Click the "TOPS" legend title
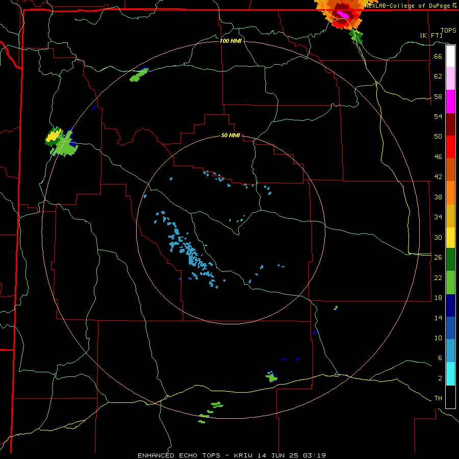The image size is (459, 459). [448, 30]
